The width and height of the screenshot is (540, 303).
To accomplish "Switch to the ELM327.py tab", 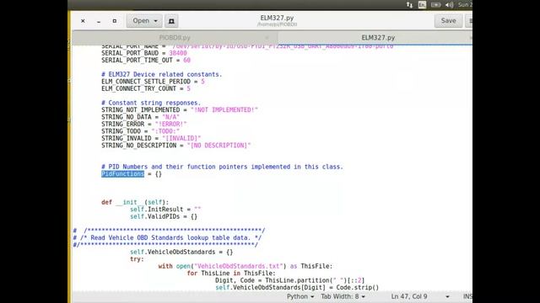I will 378,37.
